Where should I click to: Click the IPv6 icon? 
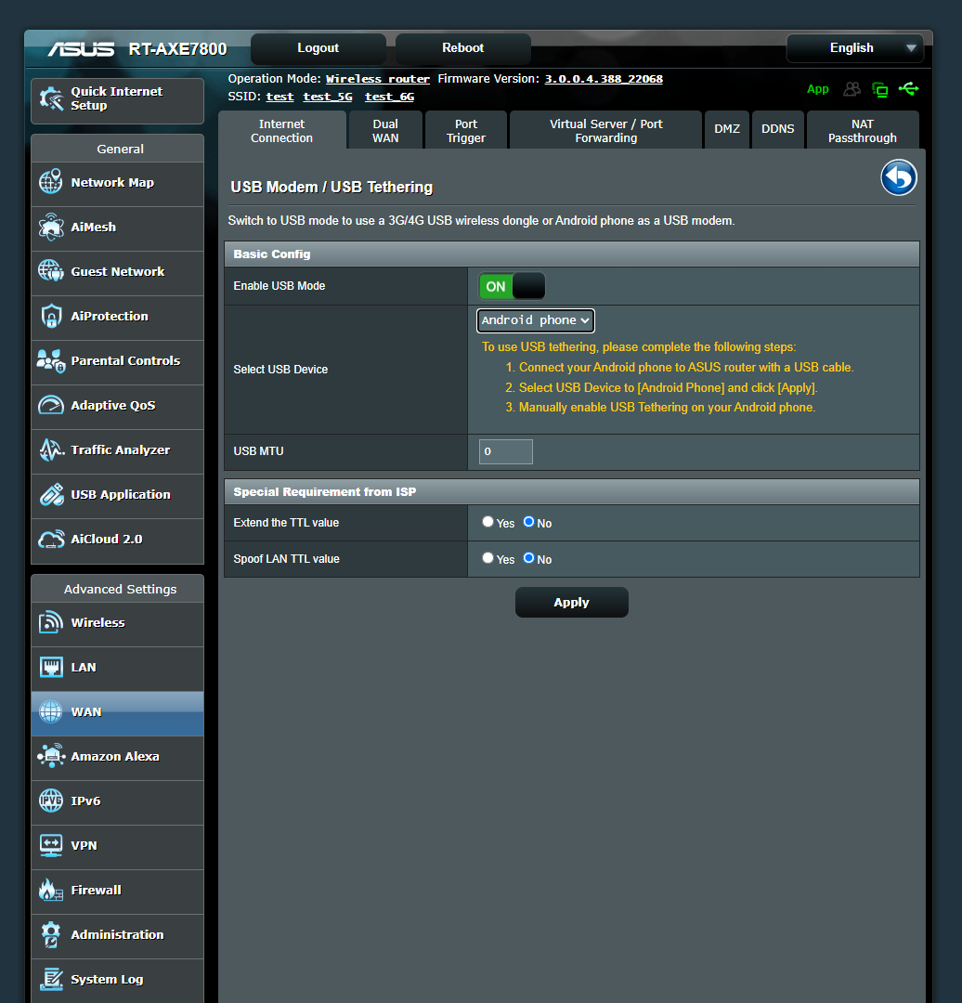point(51,801)
